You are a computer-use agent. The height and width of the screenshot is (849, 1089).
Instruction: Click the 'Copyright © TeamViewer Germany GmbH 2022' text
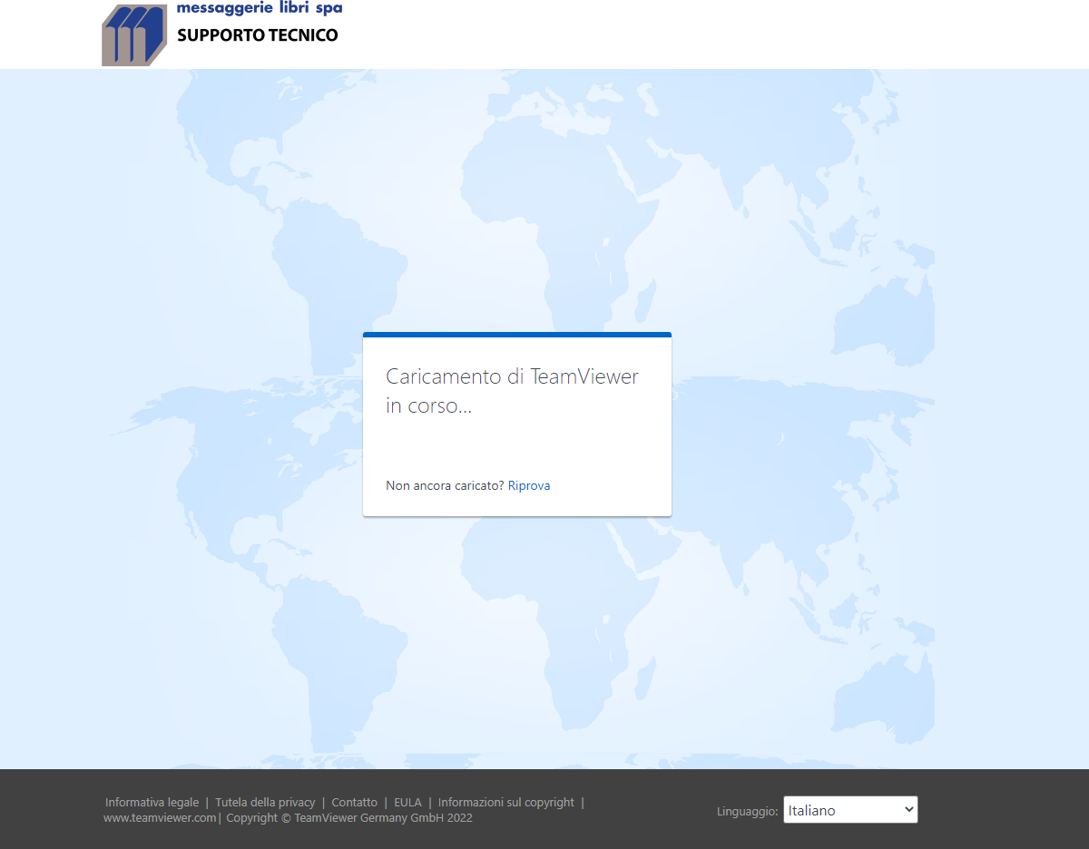349,818
